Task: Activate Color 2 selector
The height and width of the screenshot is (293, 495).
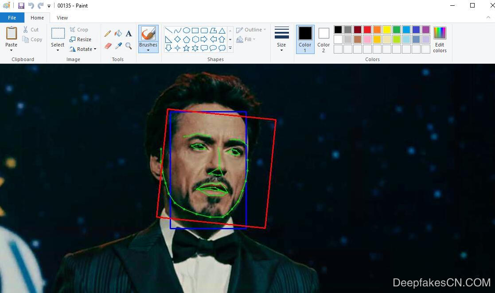Action: pos(324,39)
